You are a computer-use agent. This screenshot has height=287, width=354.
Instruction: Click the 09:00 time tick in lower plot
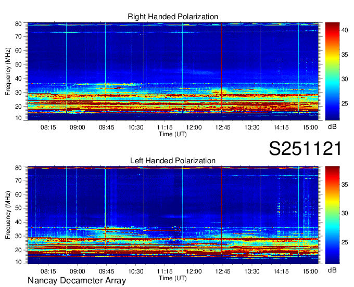77,271
